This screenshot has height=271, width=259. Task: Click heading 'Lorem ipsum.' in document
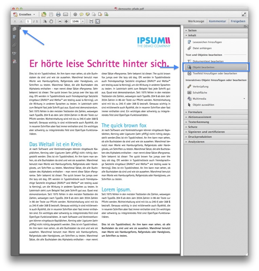coord(116,189)
